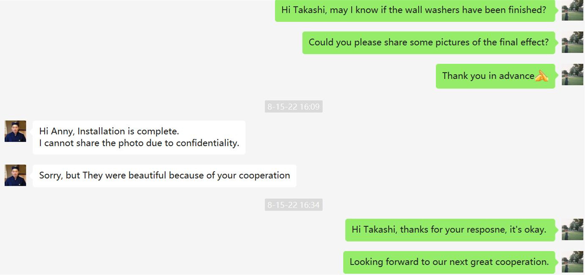
Task: Click the 'thanks for your resposne' green bubble
Action: tap(449, 229)
